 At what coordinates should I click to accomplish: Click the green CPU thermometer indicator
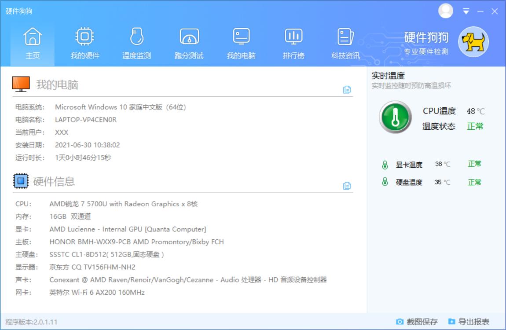pos(395,118)
